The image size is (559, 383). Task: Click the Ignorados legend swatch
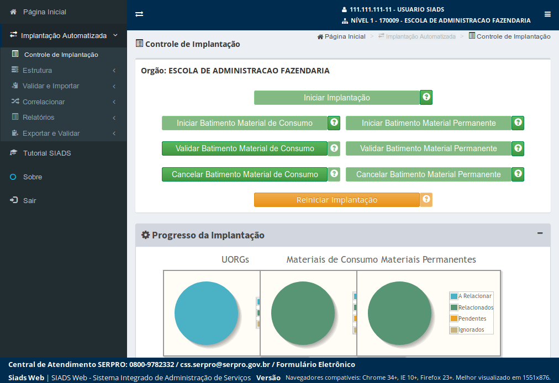454,329
